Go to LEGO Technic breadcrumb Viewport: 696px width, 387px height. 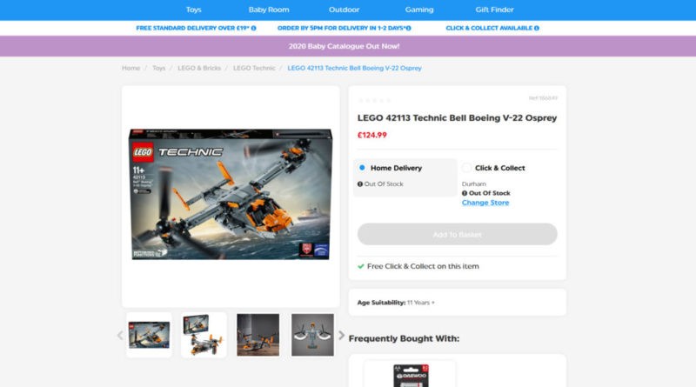pyautogui.click(x=254, y=68)
